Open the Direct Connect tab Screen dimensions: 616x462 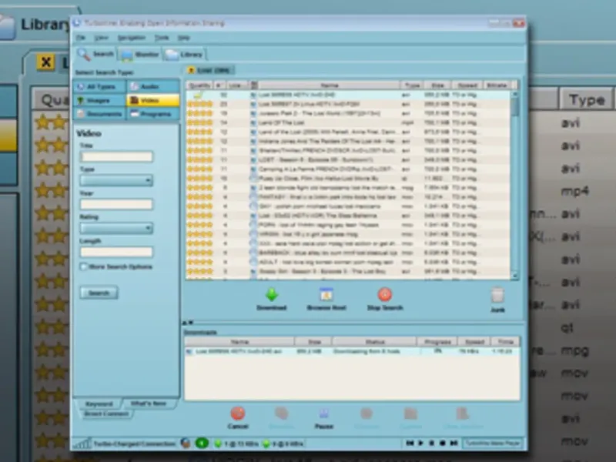click(x=106, y=413)
